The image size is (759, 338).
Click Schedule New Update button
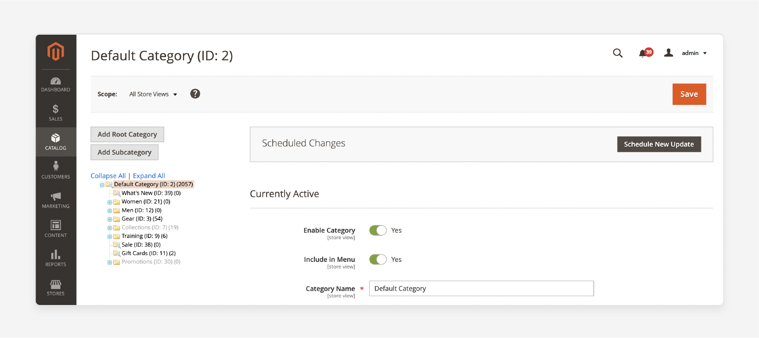(x=659, y=144)
